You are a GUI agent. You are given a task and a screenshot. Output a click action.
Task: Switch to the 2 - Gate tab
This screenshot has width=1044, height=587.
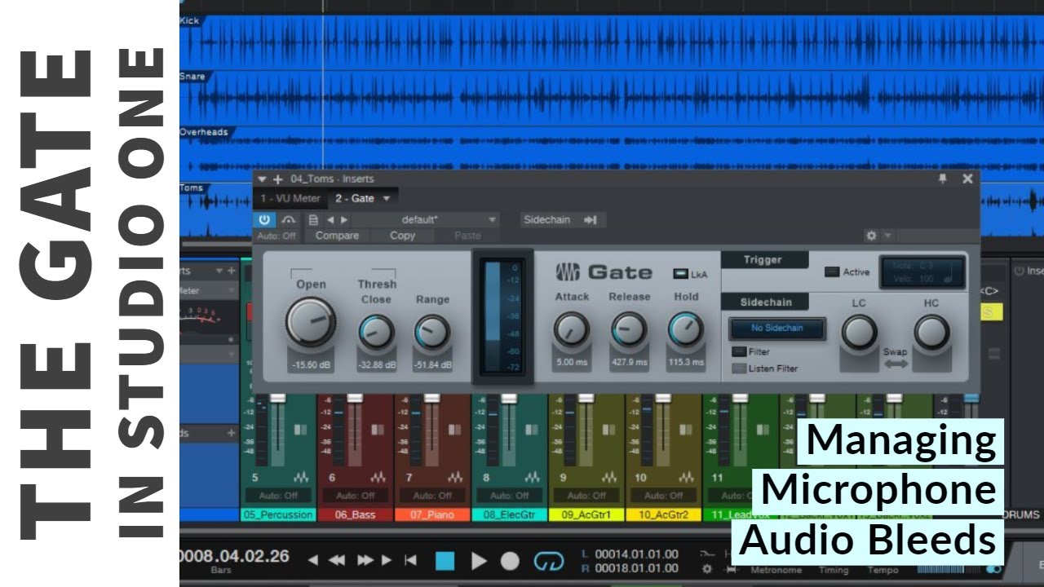(355, 198)
